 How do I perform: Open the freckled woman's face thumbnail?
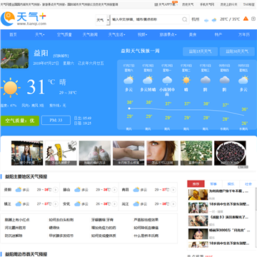pyautogui.click(x=162, y=153)
